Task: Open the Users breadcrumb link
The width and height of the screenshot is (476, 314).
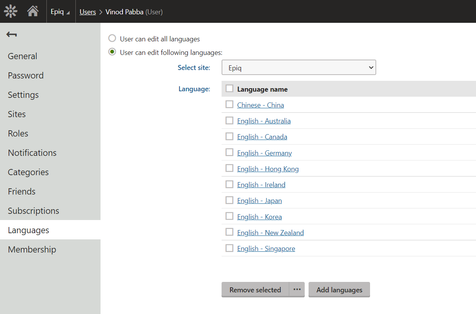Action: tap(87, 12)
